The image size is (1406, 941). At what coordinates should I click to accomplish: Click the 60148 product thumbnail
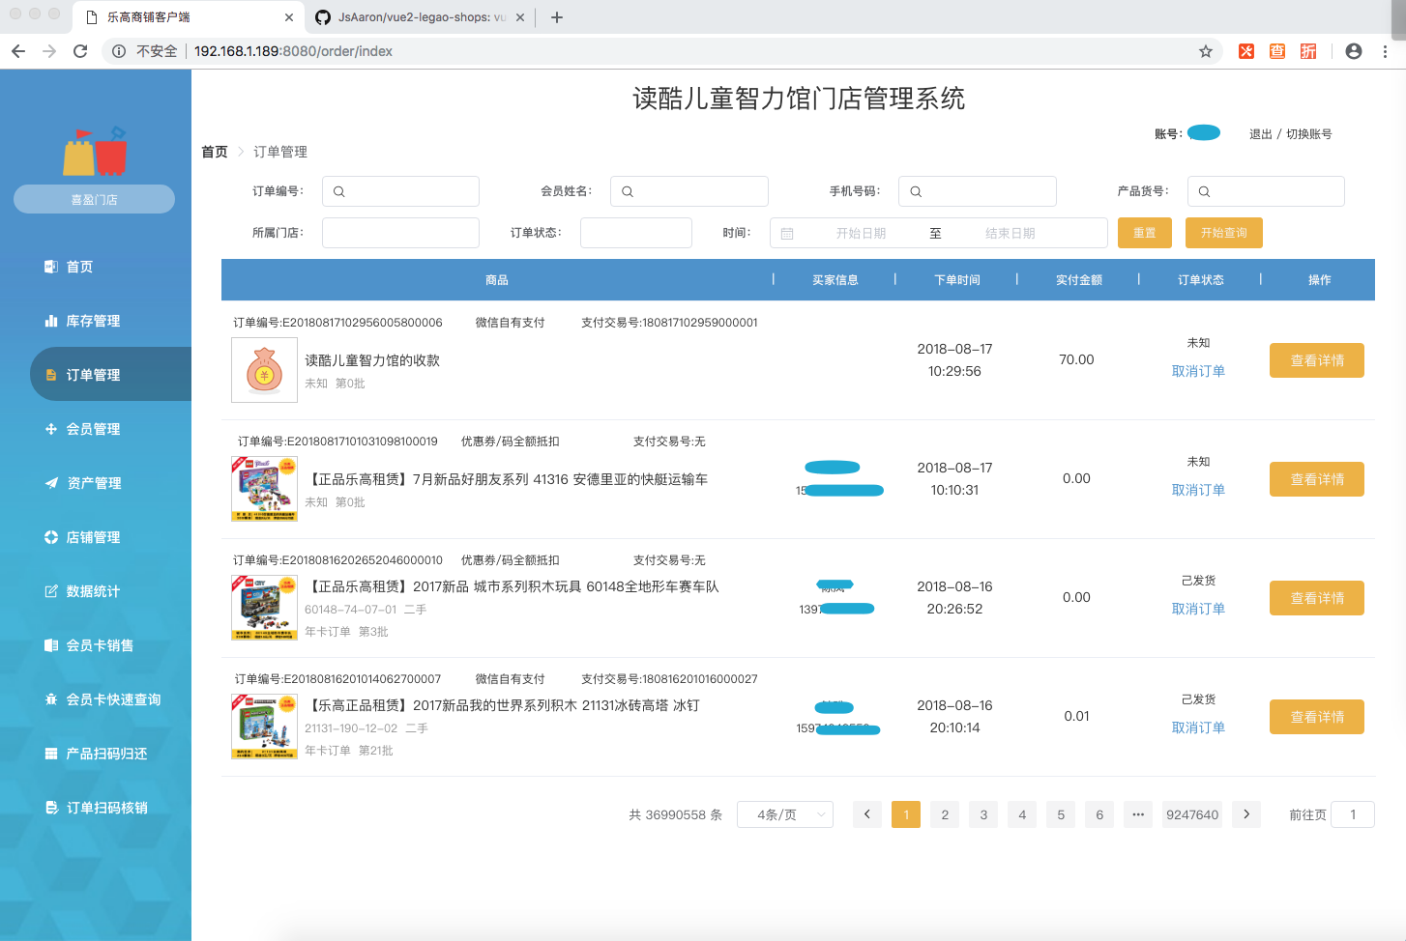[264, 608]
